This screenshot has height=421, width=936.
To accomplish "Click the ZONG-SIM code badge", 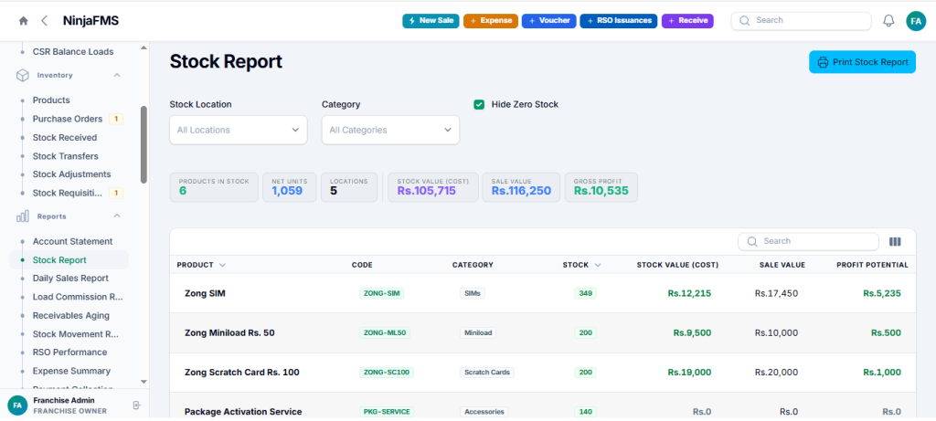I will [381, 293].
